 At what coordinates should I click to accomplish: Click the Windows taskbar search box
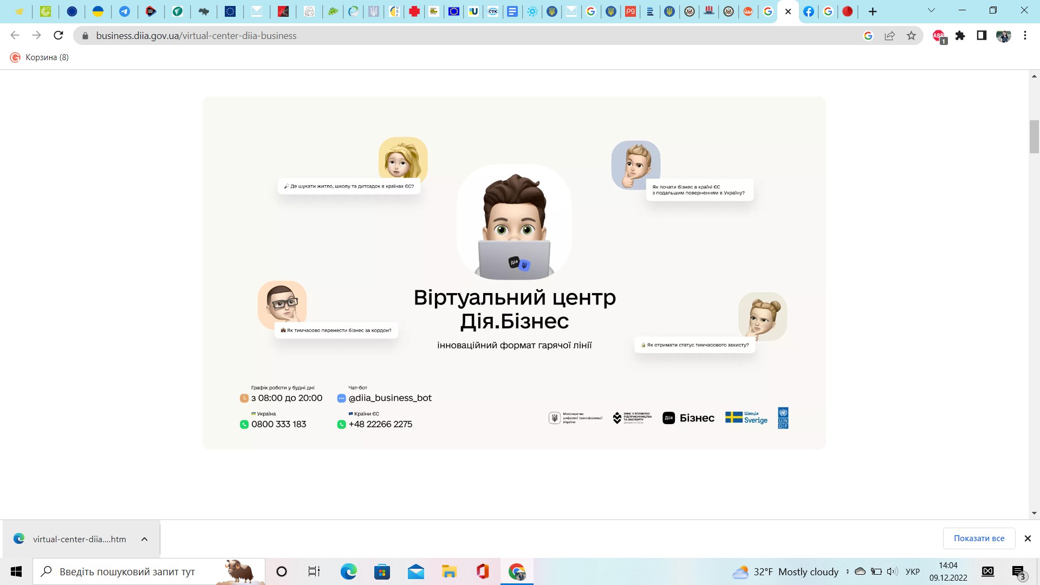click(149, 571)
